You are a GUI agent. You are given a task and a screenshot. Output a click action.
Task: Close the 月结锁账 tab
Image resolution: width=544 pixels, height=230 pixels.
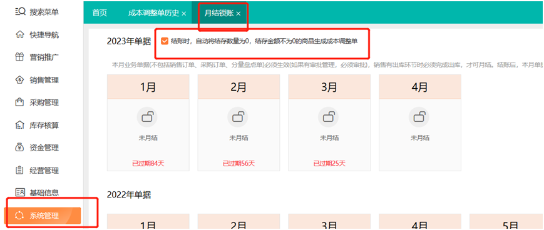tap(239, 14)
